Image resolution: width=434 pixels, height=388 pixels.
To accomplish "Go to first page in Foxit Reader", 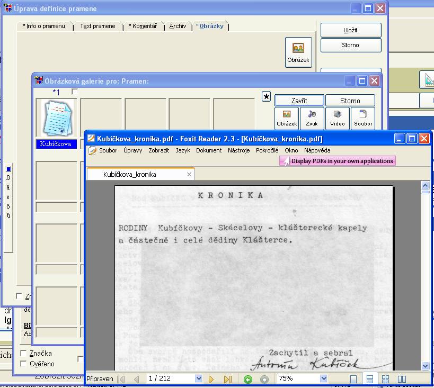I will [x=121, y=379].
